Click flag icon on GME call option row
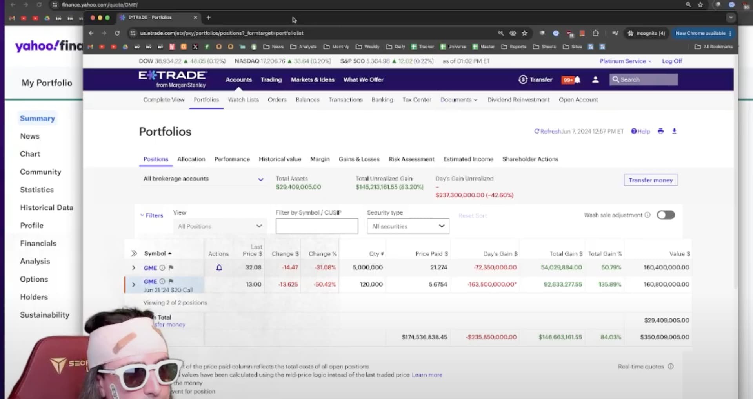The image size is (753, 399). pos(171,281)
